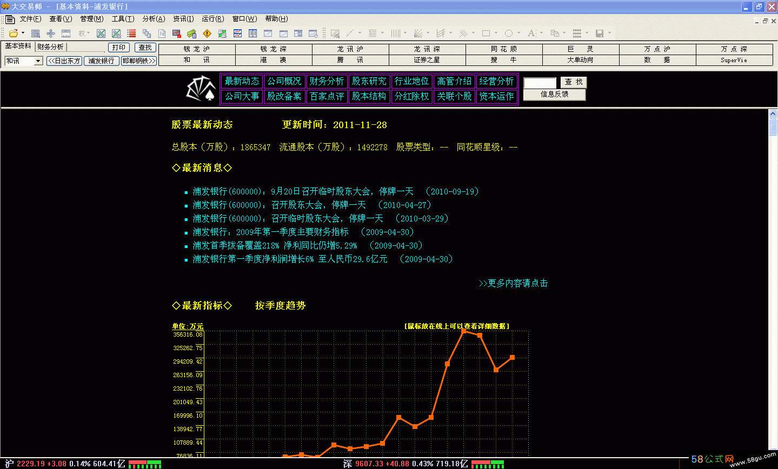Open the ellipse tool dropdown arrow
Image resolution: width=778 pixels, height=469 pixels.
coord(518,33)
